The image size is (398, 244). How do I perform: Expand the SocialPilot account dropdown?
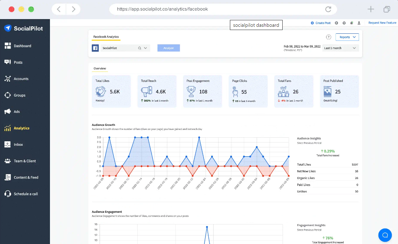(x=145, y=48)
